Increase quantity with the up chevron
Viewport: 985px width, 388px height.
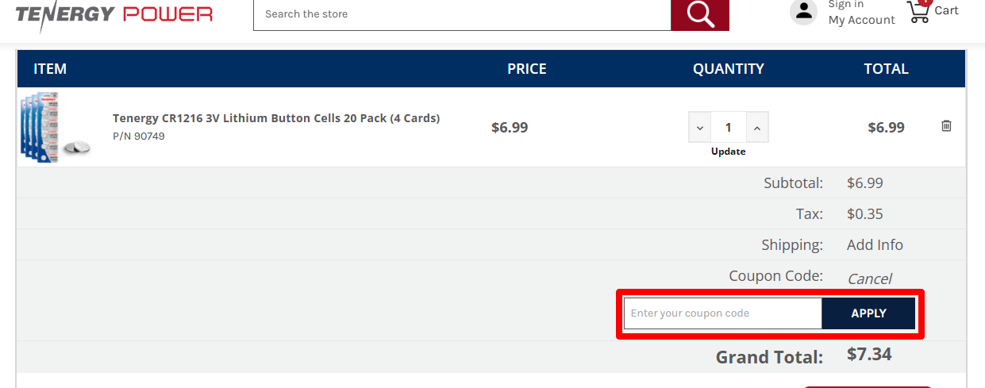(757, 128)
